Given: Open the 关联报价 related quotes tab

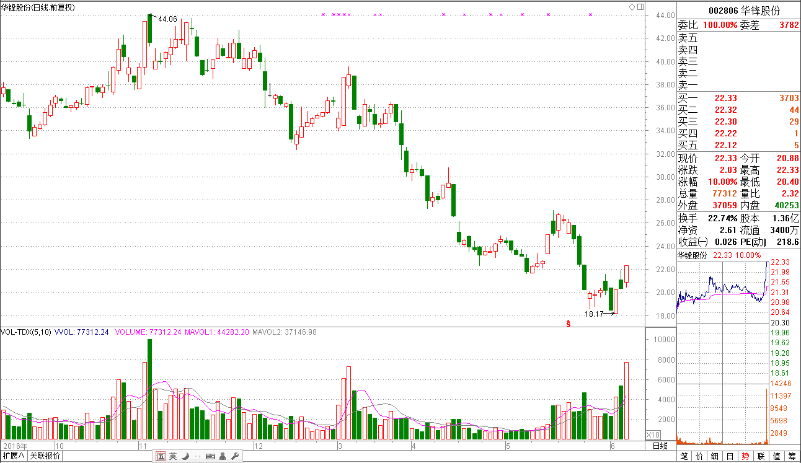Looking at the screenshot, I should pyautogui.click(x=45, y=456).
